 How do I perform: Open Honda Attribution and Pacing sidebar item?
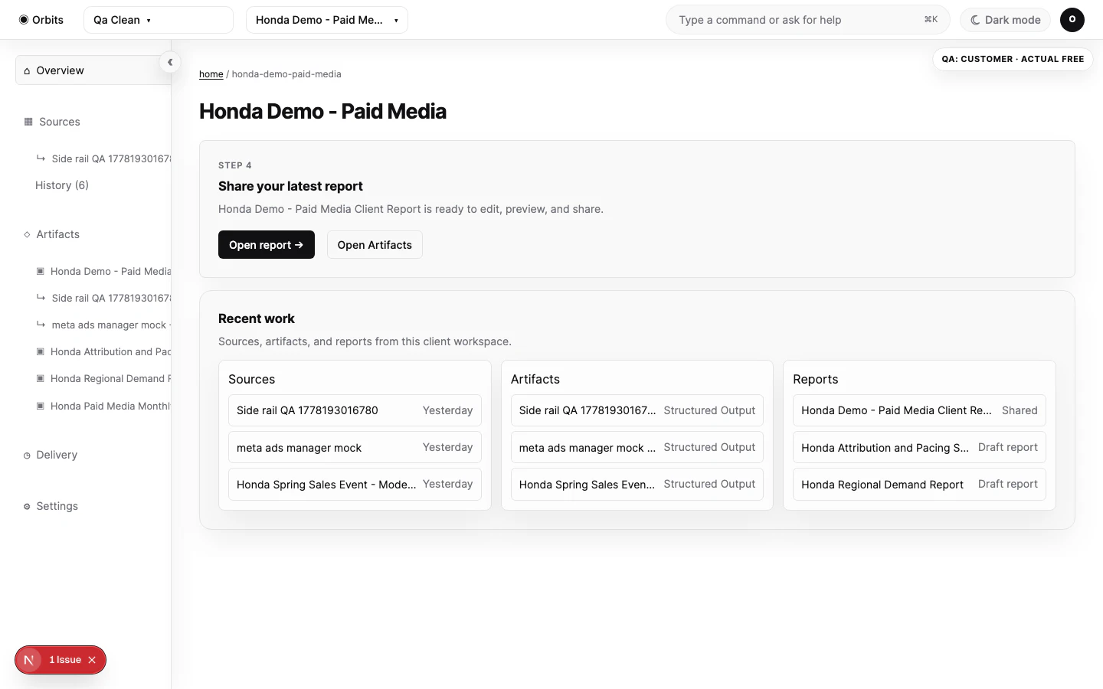tap(103, 351)
